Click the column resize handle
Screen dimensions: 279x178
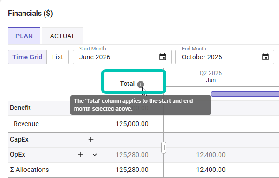click(164, 148)
